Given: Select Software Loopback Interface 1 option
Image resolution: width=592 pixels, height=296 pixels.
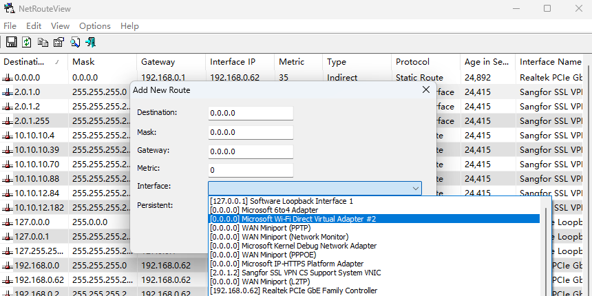Looking at the screenshot, I should pyautogui.click(x=281, y=201).
